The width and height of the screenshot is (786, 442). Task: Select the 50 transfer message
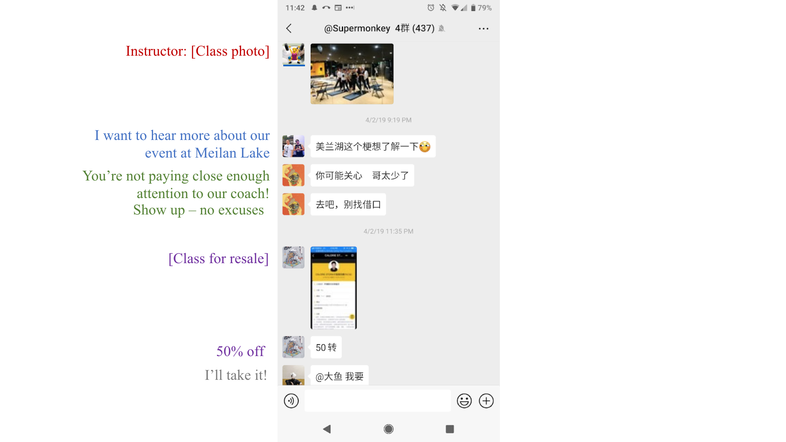327,347
